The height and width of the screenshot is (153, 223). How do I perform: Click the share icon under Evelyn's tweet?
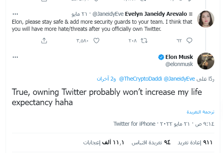pos(44,41)
